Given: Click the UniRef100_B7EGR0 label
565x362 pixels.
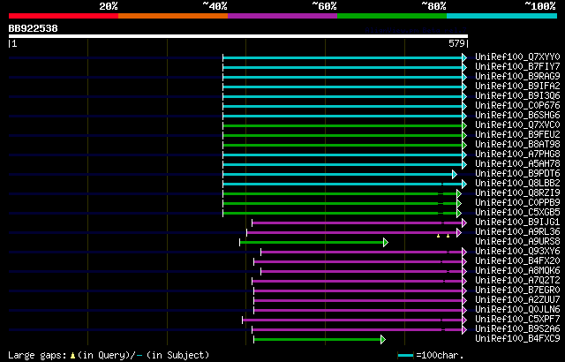Looking at the screenshot, I should (517, 290).
